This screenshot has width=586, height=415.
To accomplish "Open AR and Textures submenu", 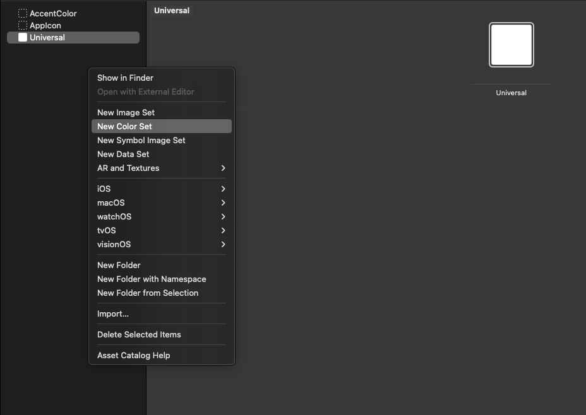I will point(162,168).
